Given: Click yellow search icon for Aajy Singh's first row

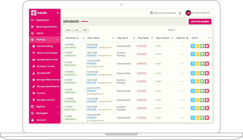Looking at the screenshot, I should [197, 54].
